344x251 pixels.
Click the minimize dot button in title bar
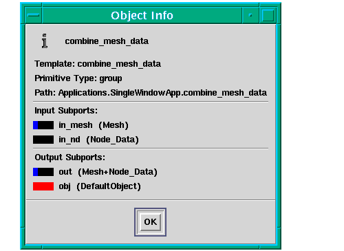[250, 15]
